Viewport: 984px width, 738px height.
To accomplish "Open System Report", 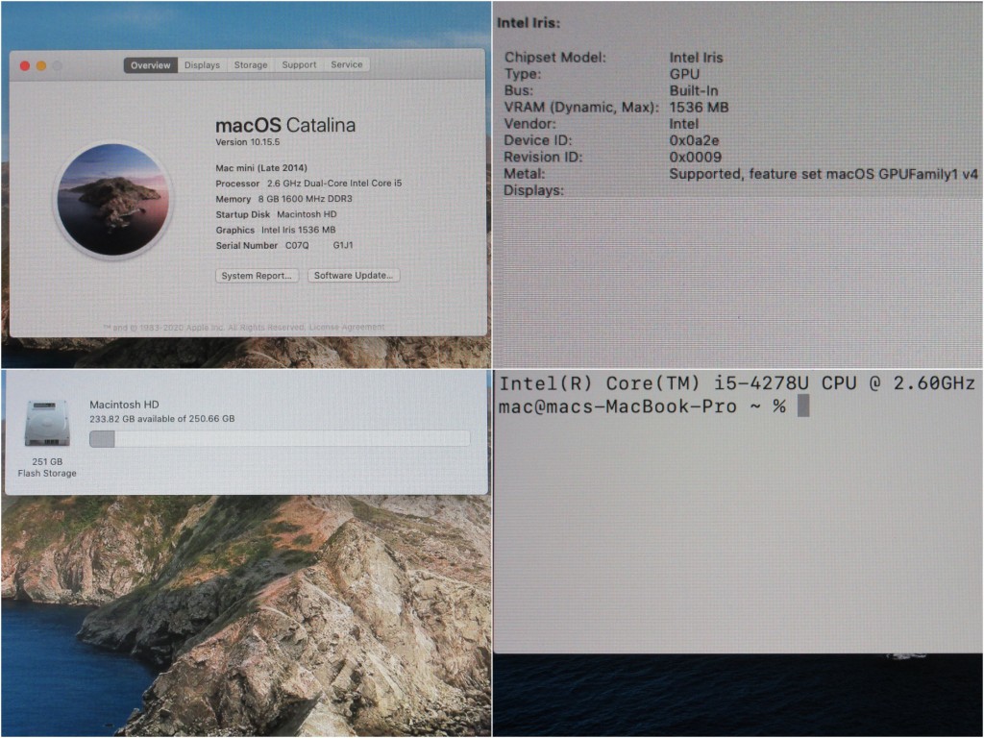I will click(257, 276).
